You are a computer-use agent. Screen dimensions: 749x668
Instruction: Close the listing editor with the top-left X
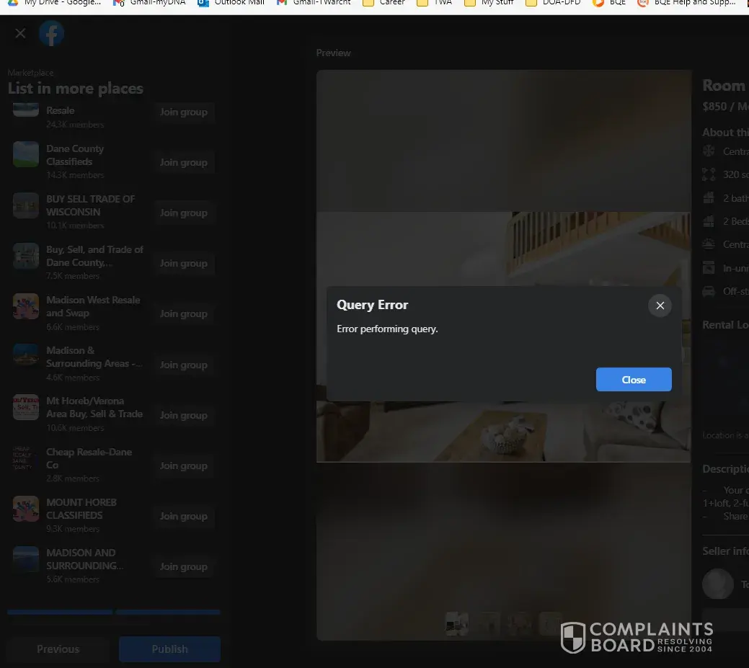click(20, 33)
